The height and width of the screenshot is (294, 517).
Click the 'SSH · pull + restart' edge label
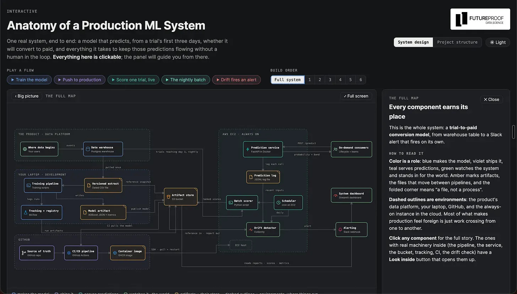tap(165, 249)
